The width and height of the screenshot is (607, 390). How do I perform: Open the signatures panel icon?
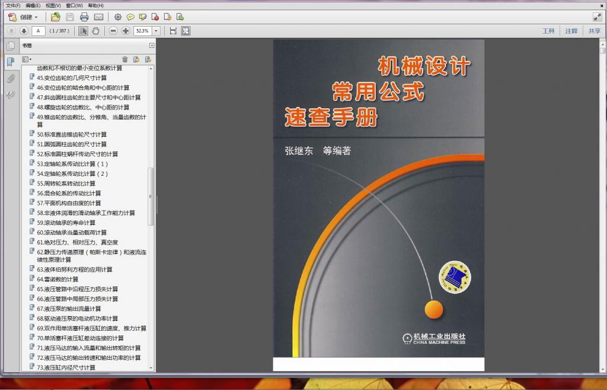11,94
